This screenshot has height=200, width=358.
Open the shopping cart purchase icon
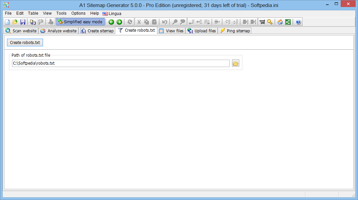262,22
